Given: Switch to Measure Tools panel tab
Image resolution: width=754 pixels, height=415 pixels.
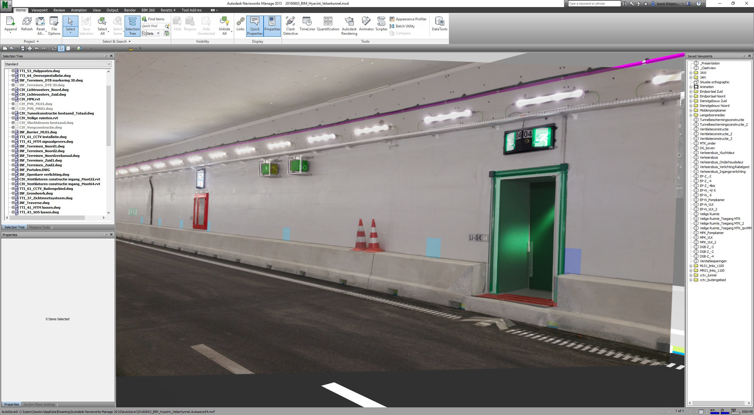Looking at the screenshot, I should click(39, 227).
